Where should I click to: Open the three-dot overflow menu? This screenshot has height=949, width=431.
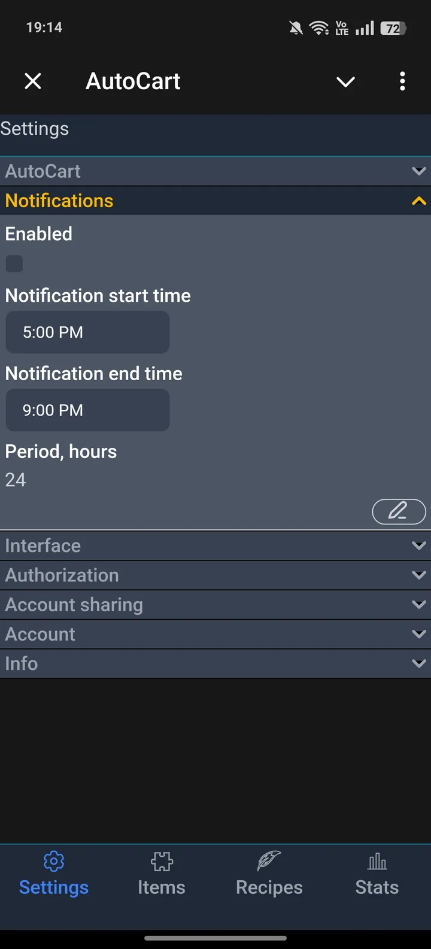pyautogui.click(x=402, y=81)
